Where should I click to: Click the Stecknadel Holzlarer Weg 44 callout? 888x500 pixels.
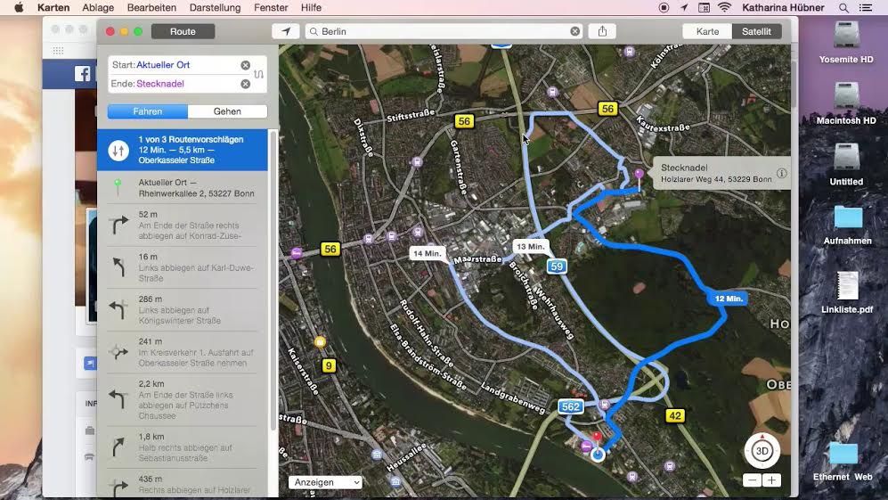coord(721,173)
